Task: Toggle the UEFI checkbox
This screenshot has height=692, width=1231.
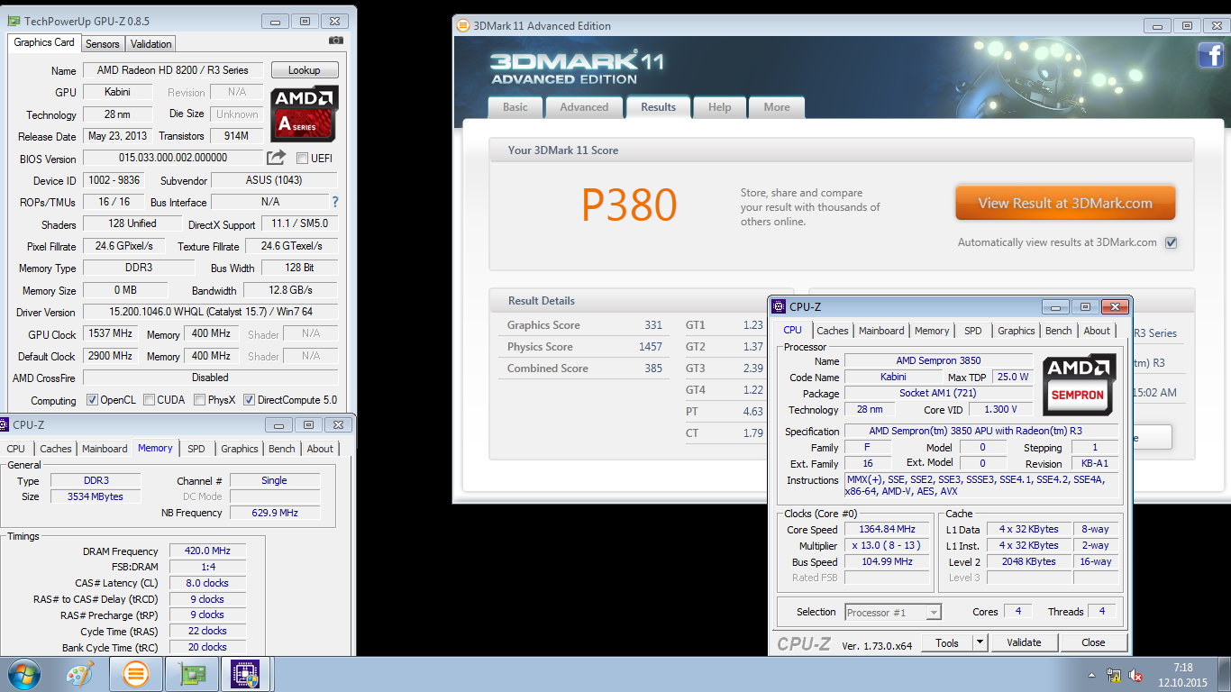Action: [x=302, y=159]
